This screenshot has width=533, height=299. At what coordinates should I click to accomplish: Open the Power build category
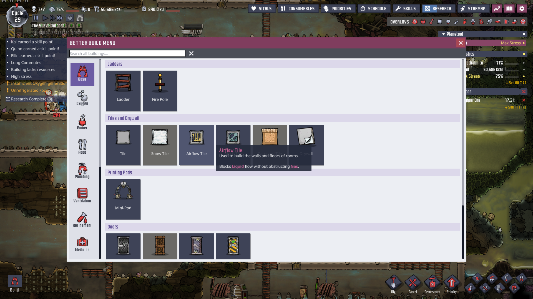pyautogui.click(x=82, y=122)
